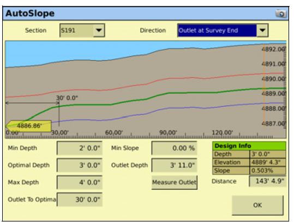Viewport: 294px width, 222px height.
Task: Select the Distance 143' 4.9" field
Action: pos(268,181)
